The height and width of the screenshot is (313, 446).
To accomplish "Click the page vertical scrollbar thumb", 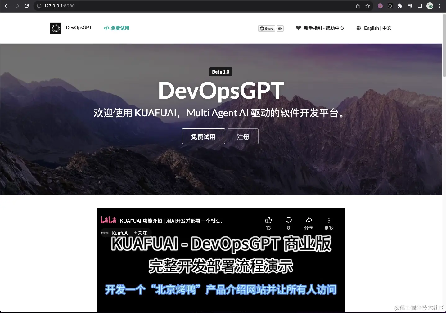I will tap(444, 45).
